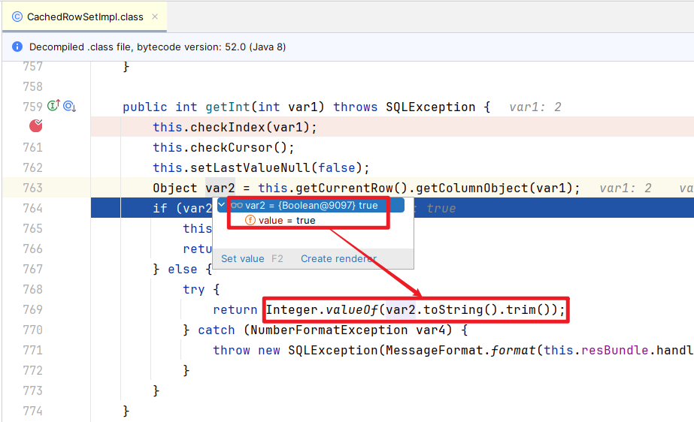Click line number 761 in the gutter
This screenshot has width=694, height=422.
coord(33,147)
